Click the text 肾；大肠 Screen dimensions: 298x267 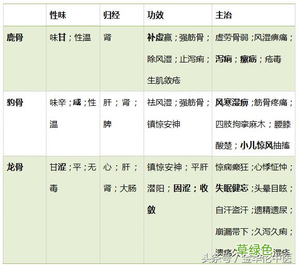pyautogui.click(x=120, y=189)
